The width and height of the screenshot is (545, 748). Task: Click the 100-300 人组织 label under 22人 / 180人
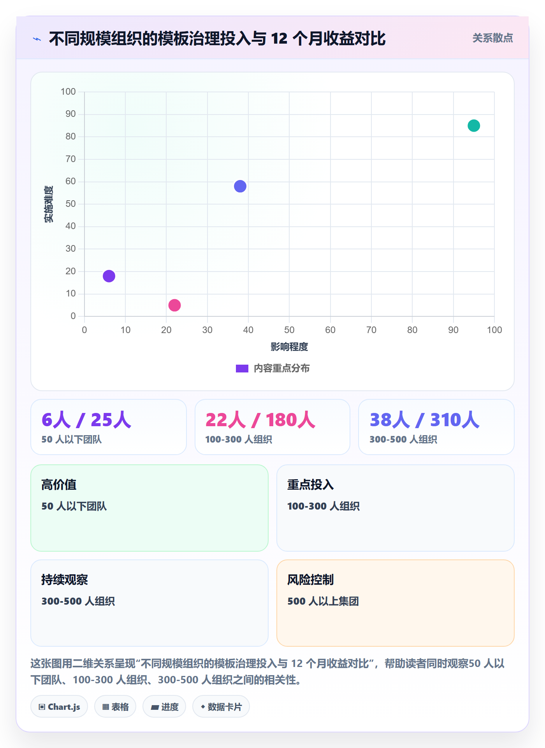coord(239,439)
